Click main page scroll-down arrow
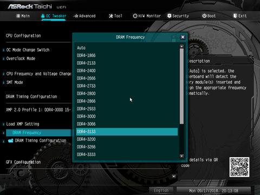 tap(174, 177)
